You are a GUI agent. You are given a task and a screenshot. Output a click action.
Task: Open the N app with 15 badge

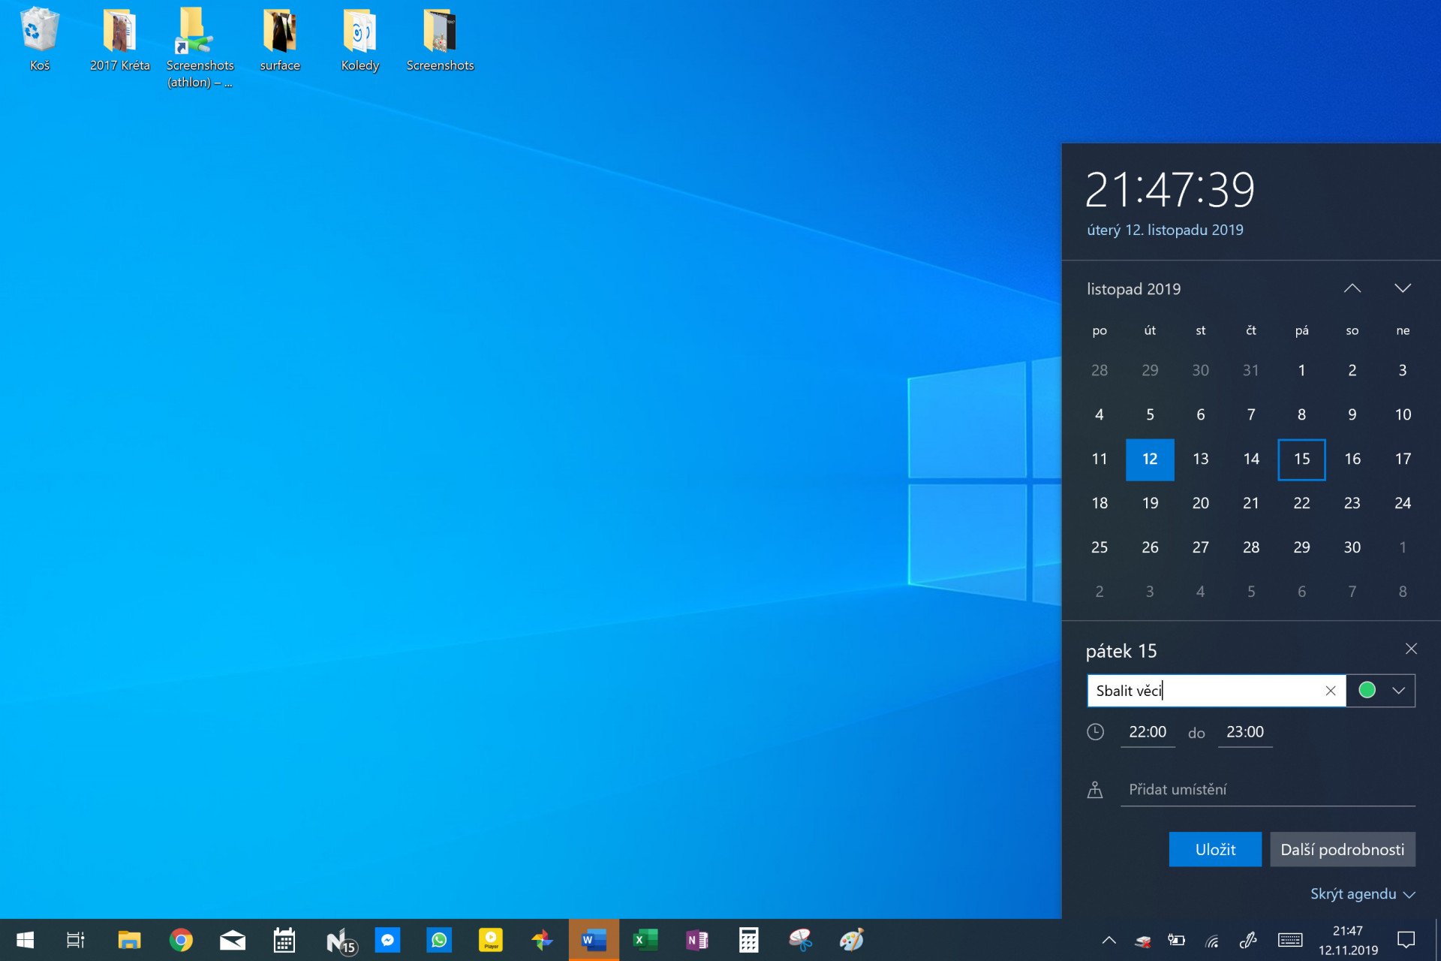click(x=341, y=940)
